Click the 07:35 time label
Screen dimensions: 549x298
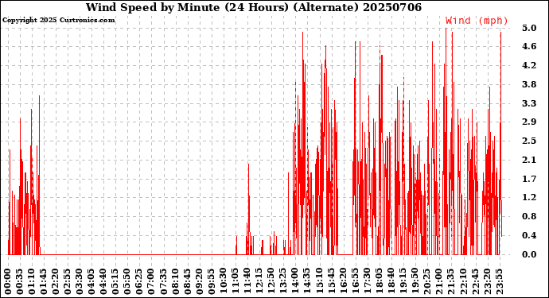pyautogui.click(x=164, y=282)
